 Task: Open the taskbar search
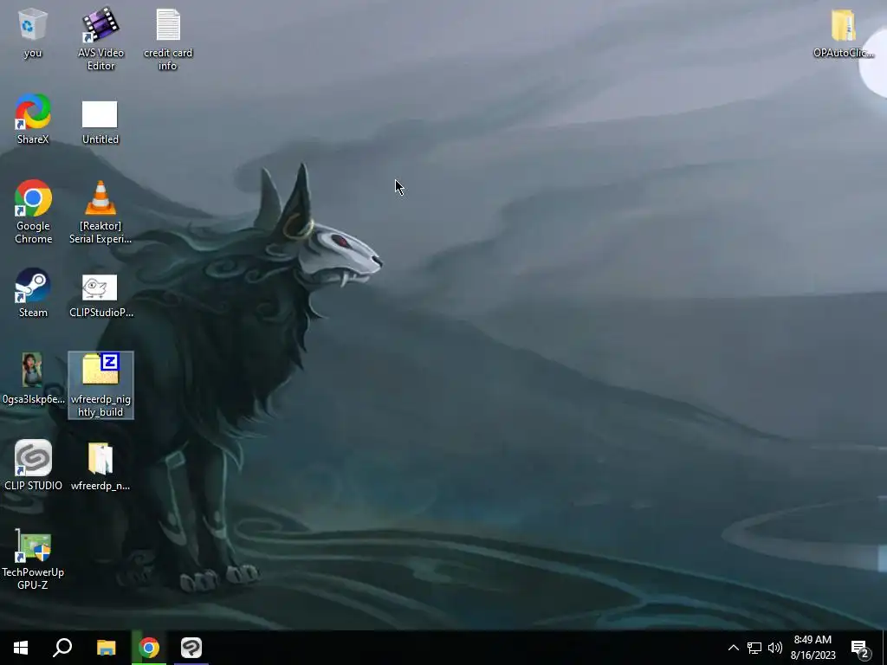62,648
